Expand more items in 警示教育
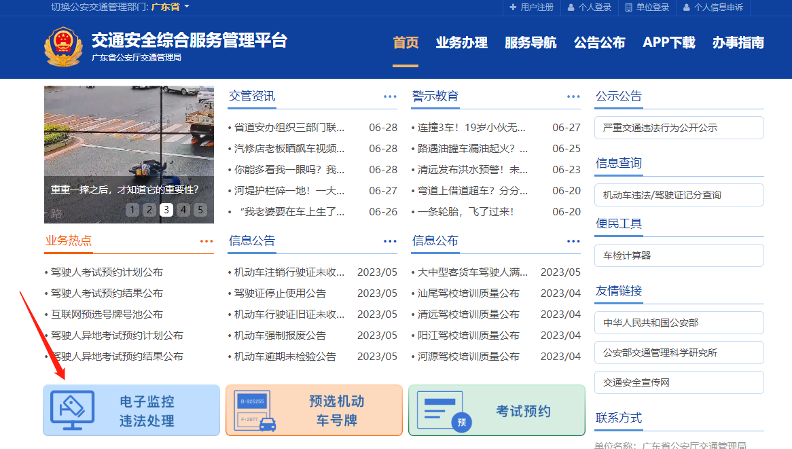The height and width of the screenshot is (449, 792). tap(573, 96)
